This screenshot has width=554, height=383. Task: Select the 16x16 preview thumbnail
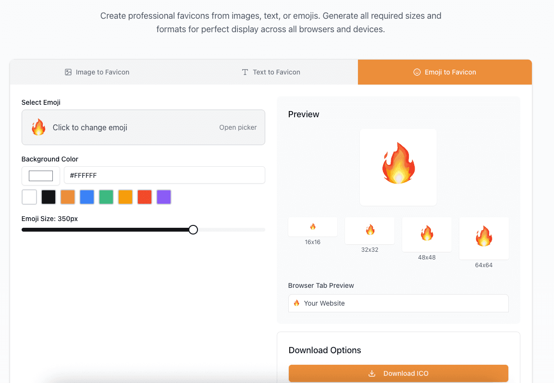pyautogui.click(x=313, y=227)
